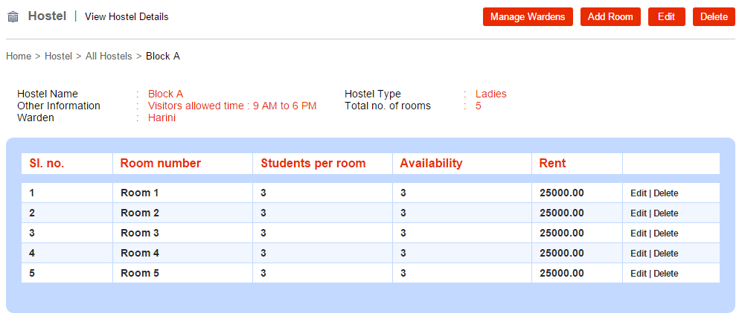Delete the hostel using top button

point(714,17)
